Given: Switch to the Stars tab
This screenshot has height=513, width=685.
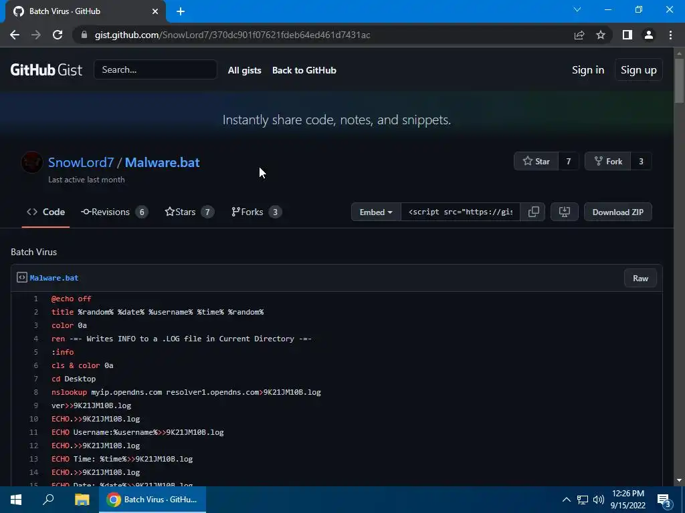Looking at the screenshot, I should pos(189,212).
